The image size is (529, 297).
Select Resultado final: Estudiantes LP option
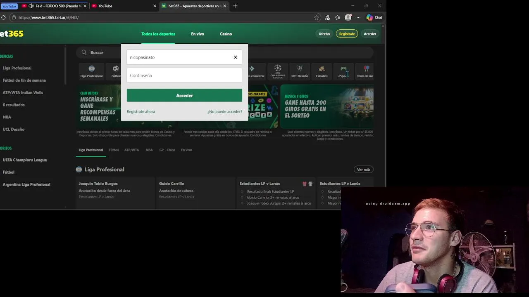pos(271,191)
